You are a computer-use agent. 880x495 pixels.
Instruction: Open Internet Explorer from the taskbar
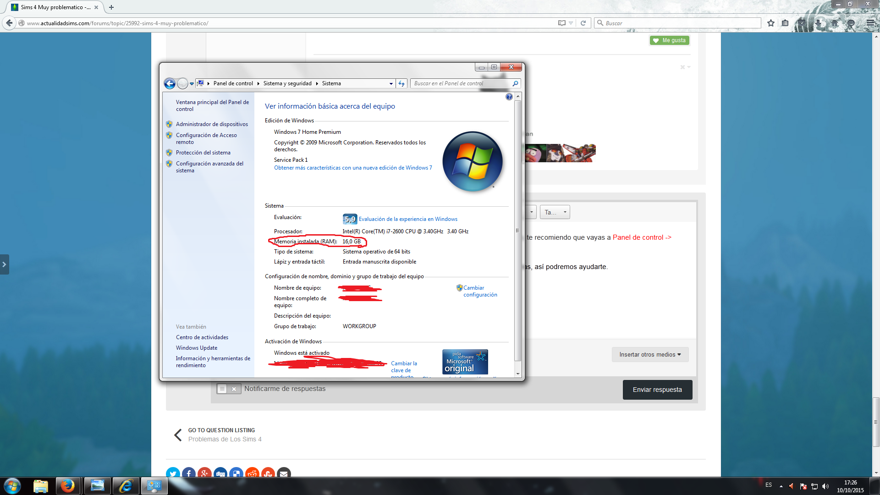(125, 486)
